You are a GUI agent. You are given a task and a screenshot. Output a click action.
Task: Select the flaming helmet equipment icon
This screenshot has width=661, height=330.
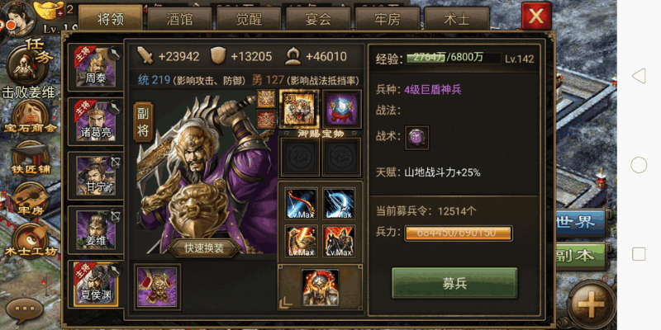coord(321,287)
